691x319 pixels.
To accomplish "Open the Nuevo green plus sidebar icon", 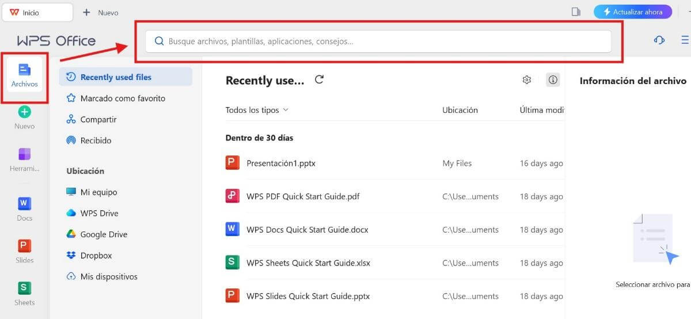I will (x=24, y=112).
